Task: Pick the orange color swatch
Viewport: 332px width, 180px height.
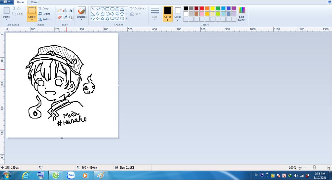Action: (x=207, y=8)
